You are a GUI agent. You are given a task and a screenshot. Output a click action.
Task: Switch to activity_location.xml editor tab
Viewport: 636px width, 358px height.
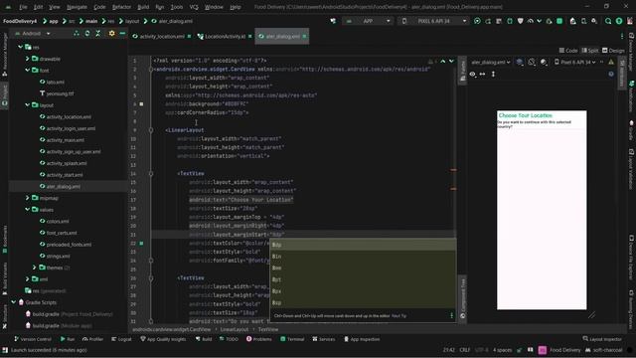click(x=162, y=36)
